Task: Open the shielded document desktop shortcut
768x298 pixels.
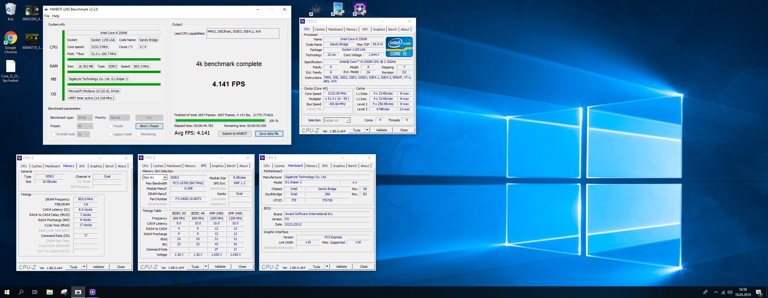Action: point(338,9)
